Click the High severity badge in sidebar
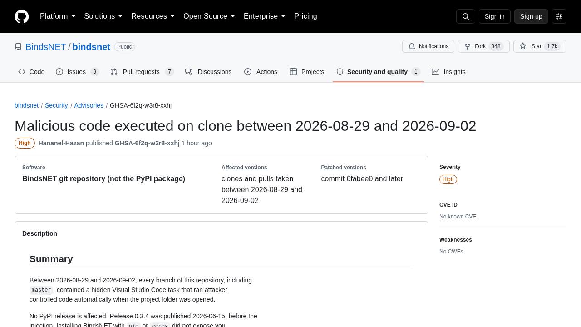The height and width of the screenshot is (327, 581). coord(448,179)
